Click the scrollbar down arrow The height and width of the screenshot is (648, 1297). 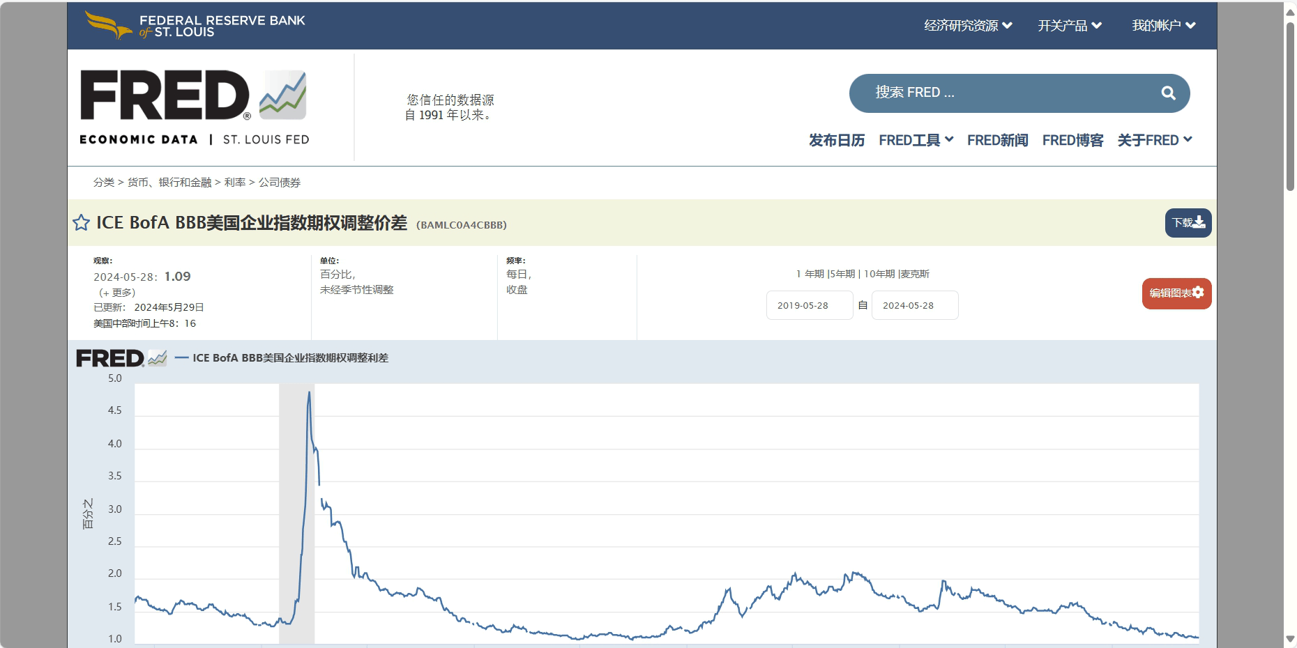point(1290,639)
